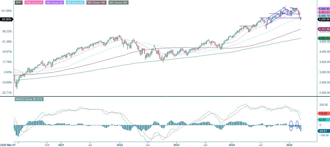Toggle the 88.06% percentage marker on left scale
The height and width of the screenshot is (147, 330).
[x=7, y=19]
